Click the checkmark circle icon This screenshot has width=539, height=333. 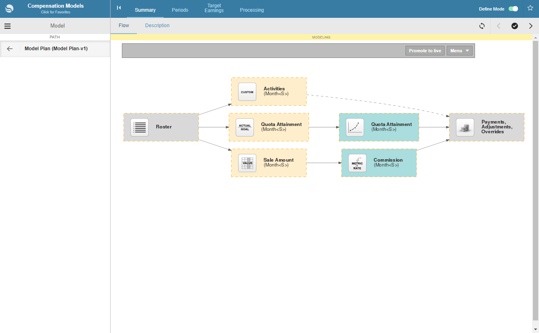[514, 26]
